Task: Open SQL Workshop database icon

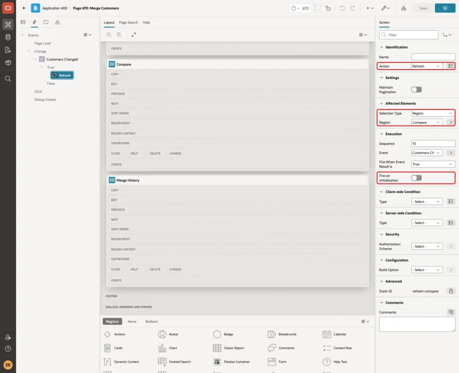Action: (x=8, y=37)
